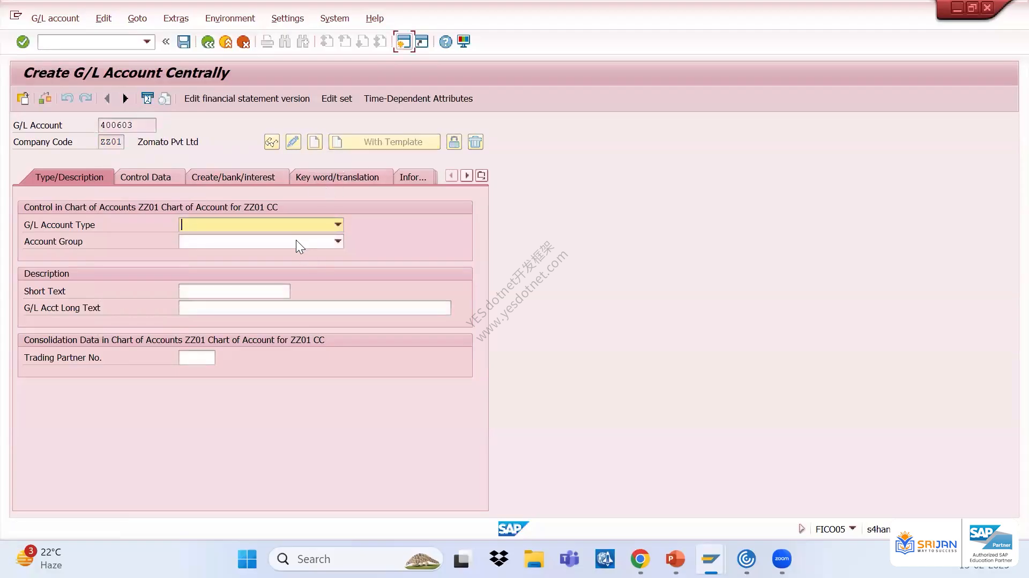
Task: Click the next G/L account arrow
Action: coord(125,98)
